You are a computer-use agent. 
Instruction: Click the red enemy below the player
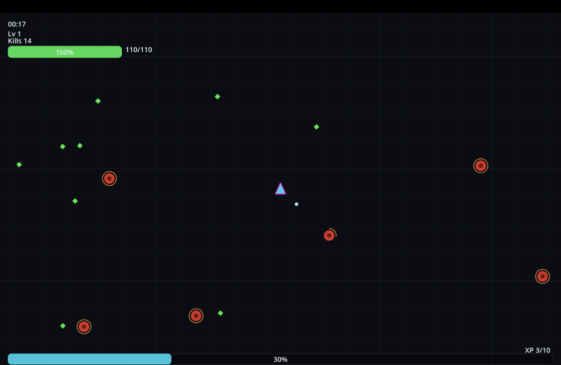point(329,235)
